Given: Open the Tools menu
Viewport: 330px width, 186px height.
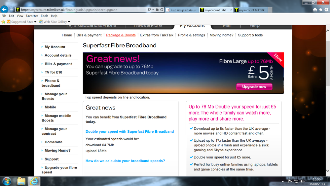Looking at the screenshot, I should 44,16.
